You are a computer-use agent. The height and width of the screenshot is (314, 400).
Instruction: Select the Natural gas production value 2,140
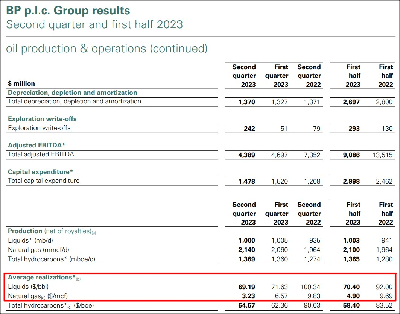[x=248, y=250]
